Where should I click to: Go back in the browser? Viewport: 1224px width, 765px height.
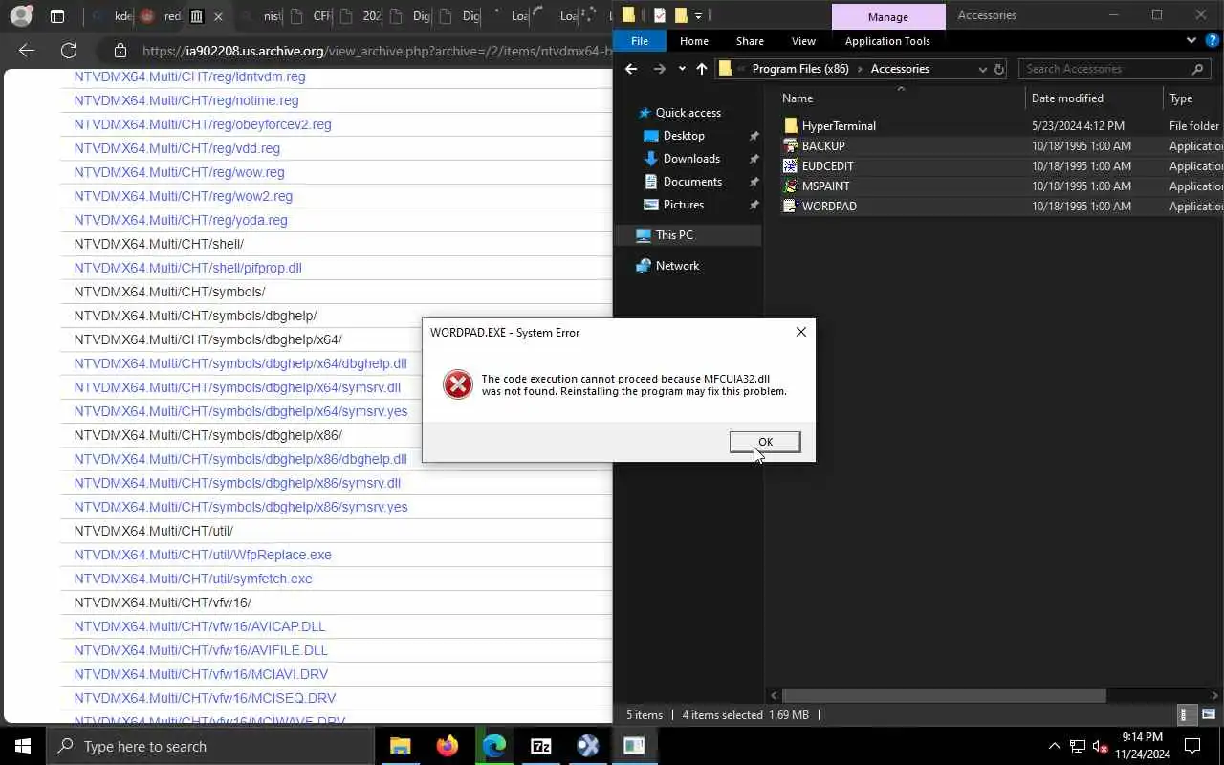[27, 51]
